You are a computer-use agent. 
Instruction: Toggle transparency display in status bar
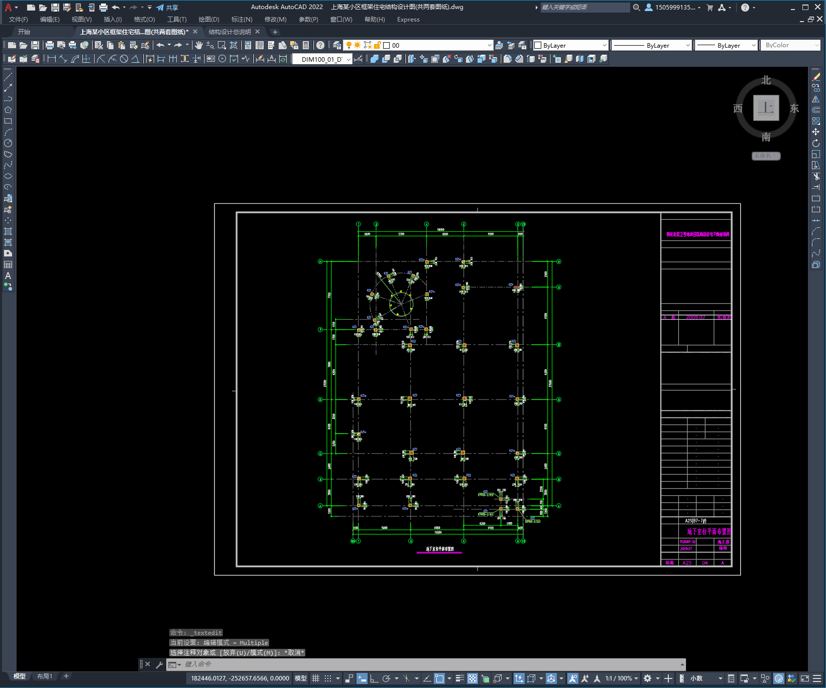point(473,678)
